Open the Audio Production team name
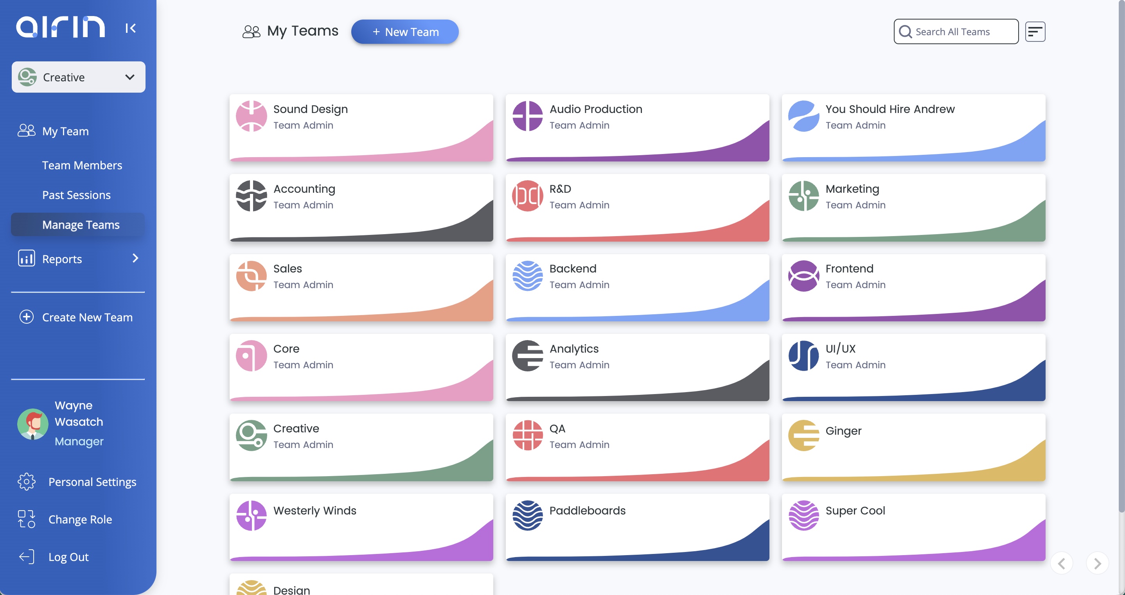Screen dimensions: 1125x595 [x=596, y=109]
